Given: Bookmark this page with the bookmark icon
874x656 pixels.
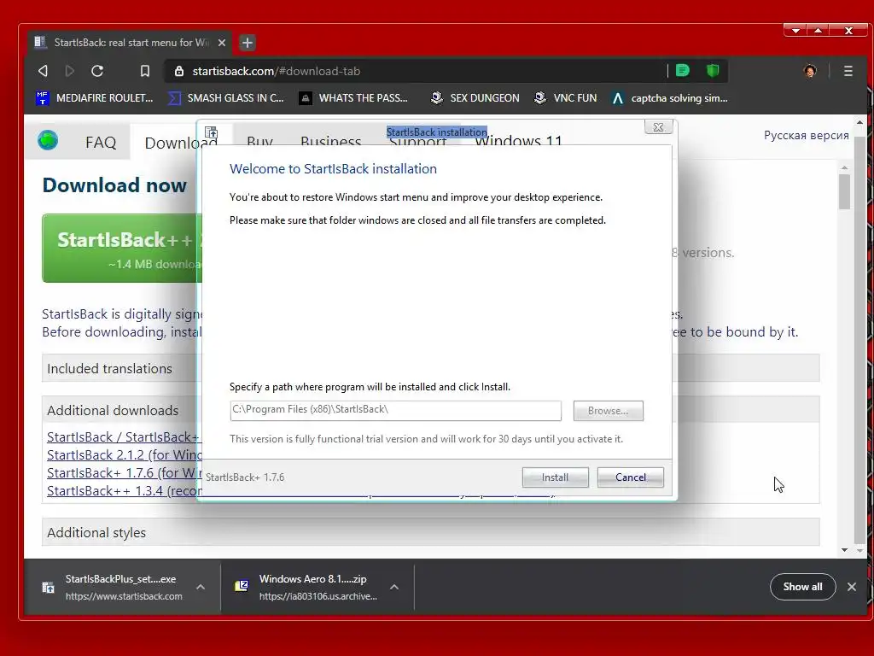Looking at the screenshot, I should (x=145, y=71).
